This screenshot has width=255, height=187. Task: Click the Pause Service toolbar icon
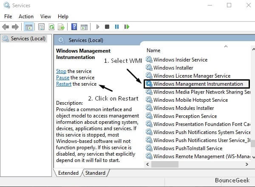coord(117,27)
